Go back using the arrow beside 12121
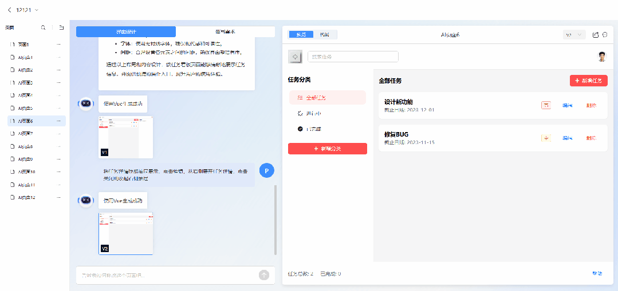Viewport: 618px width, 291px height. pyautogui.click(x=10, y=10)
